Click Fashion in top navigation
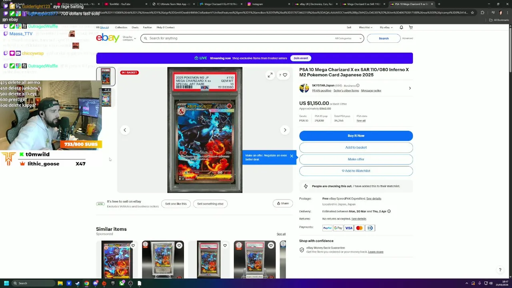The image size is (512, 288). (x=148, y=27)
